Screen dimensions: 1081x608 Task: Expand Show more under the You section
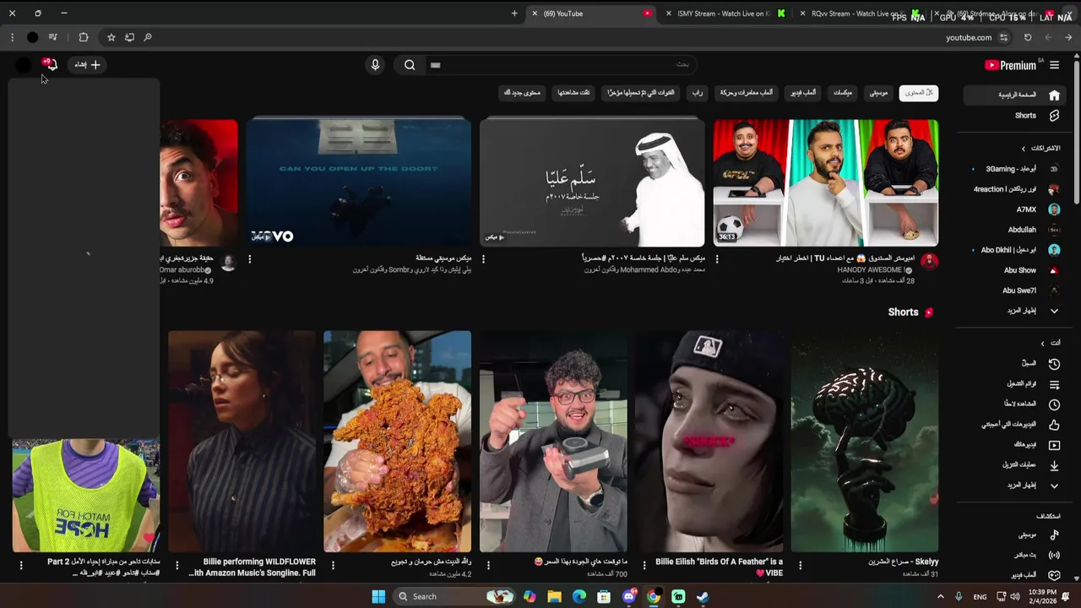tap(1013, 486)
